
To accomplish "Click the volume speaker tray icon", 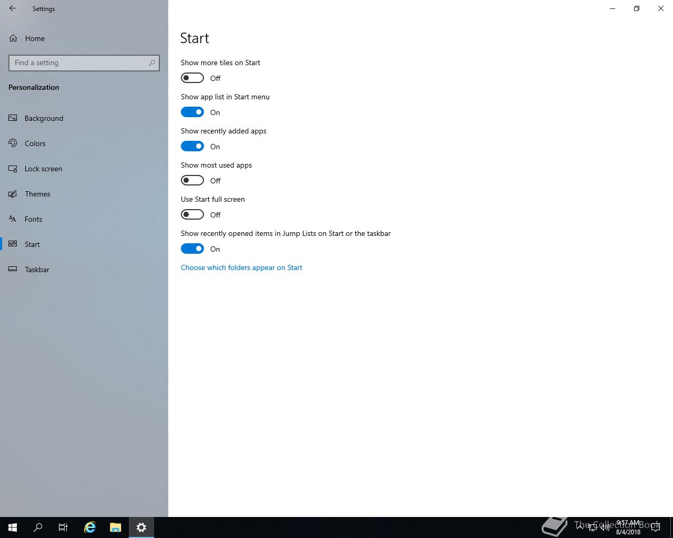I will (x=605, y=527).
